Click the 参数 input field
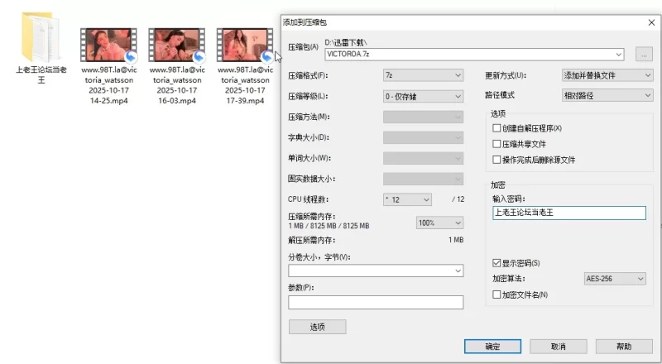The height and width of the screenshot is (364, 662). click(375, 303)
